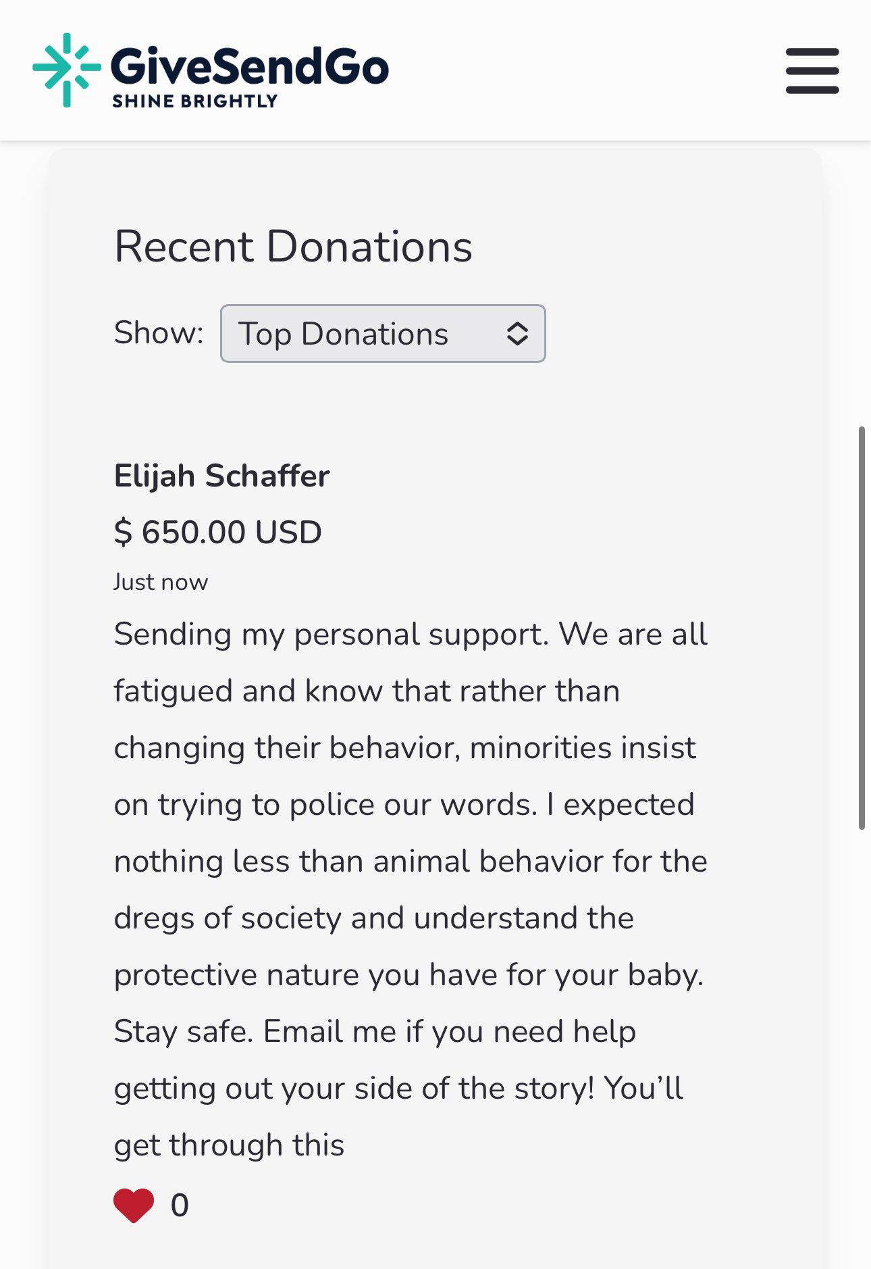Click the 'Stay safe. Email me' line
Image resolution: width=871 pixels, height=1269 pixels.
click(x=375, y=1031)
